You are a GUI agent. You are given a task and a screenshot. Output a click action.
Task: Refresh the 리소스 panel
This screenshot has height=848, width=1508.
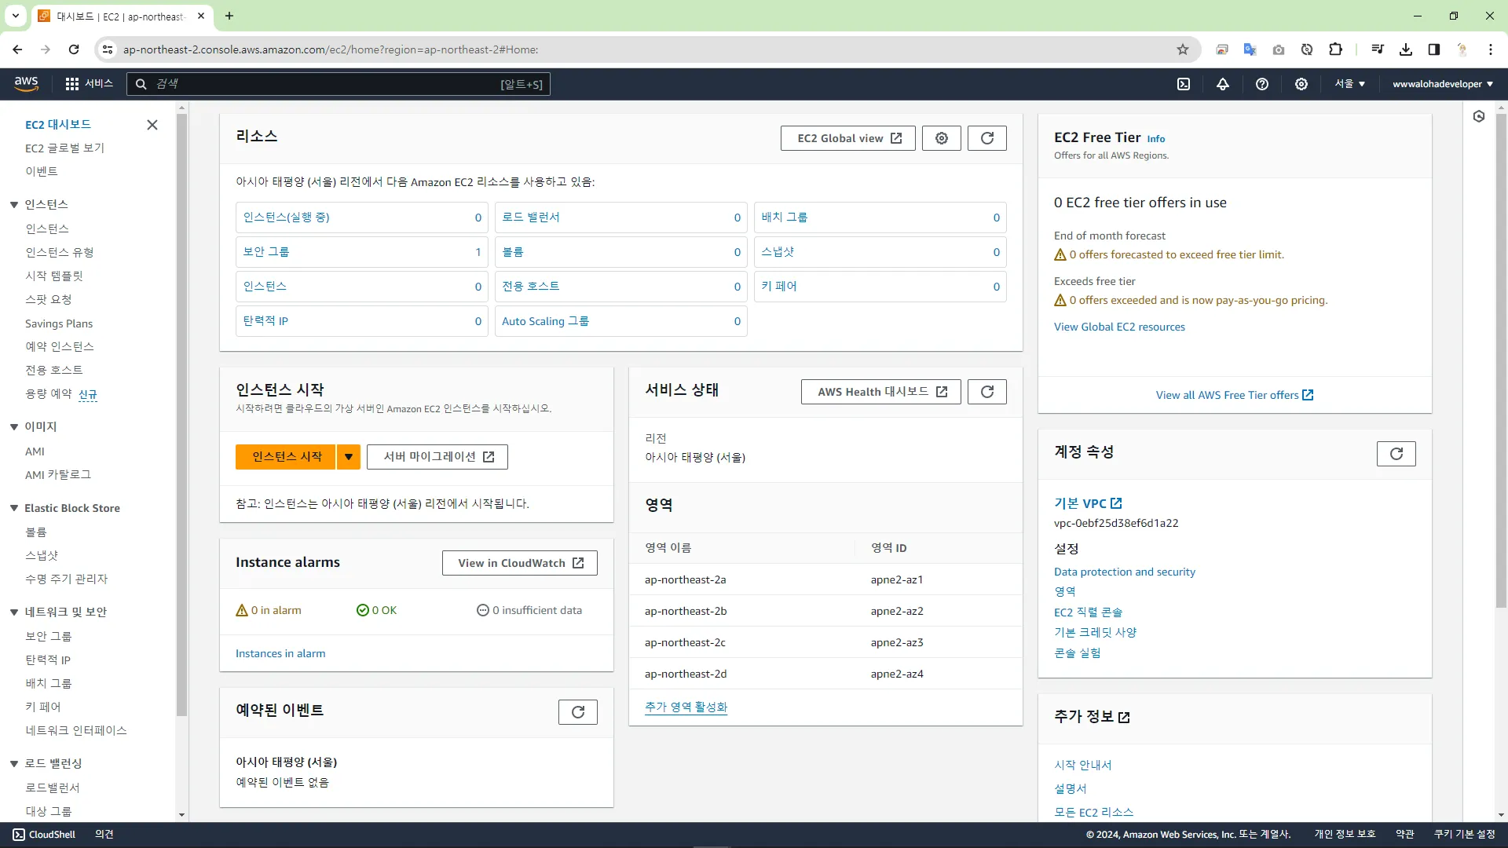987,138
